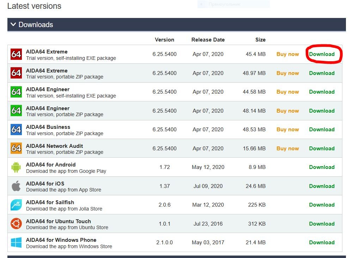Click the version 2.1.0.0 cell
353x258 pixels.
(165, 242)
